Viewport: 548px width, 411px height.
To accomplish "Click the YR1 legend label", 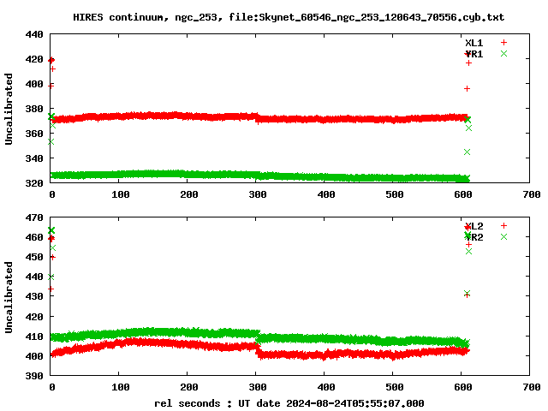I will point(474,54).
